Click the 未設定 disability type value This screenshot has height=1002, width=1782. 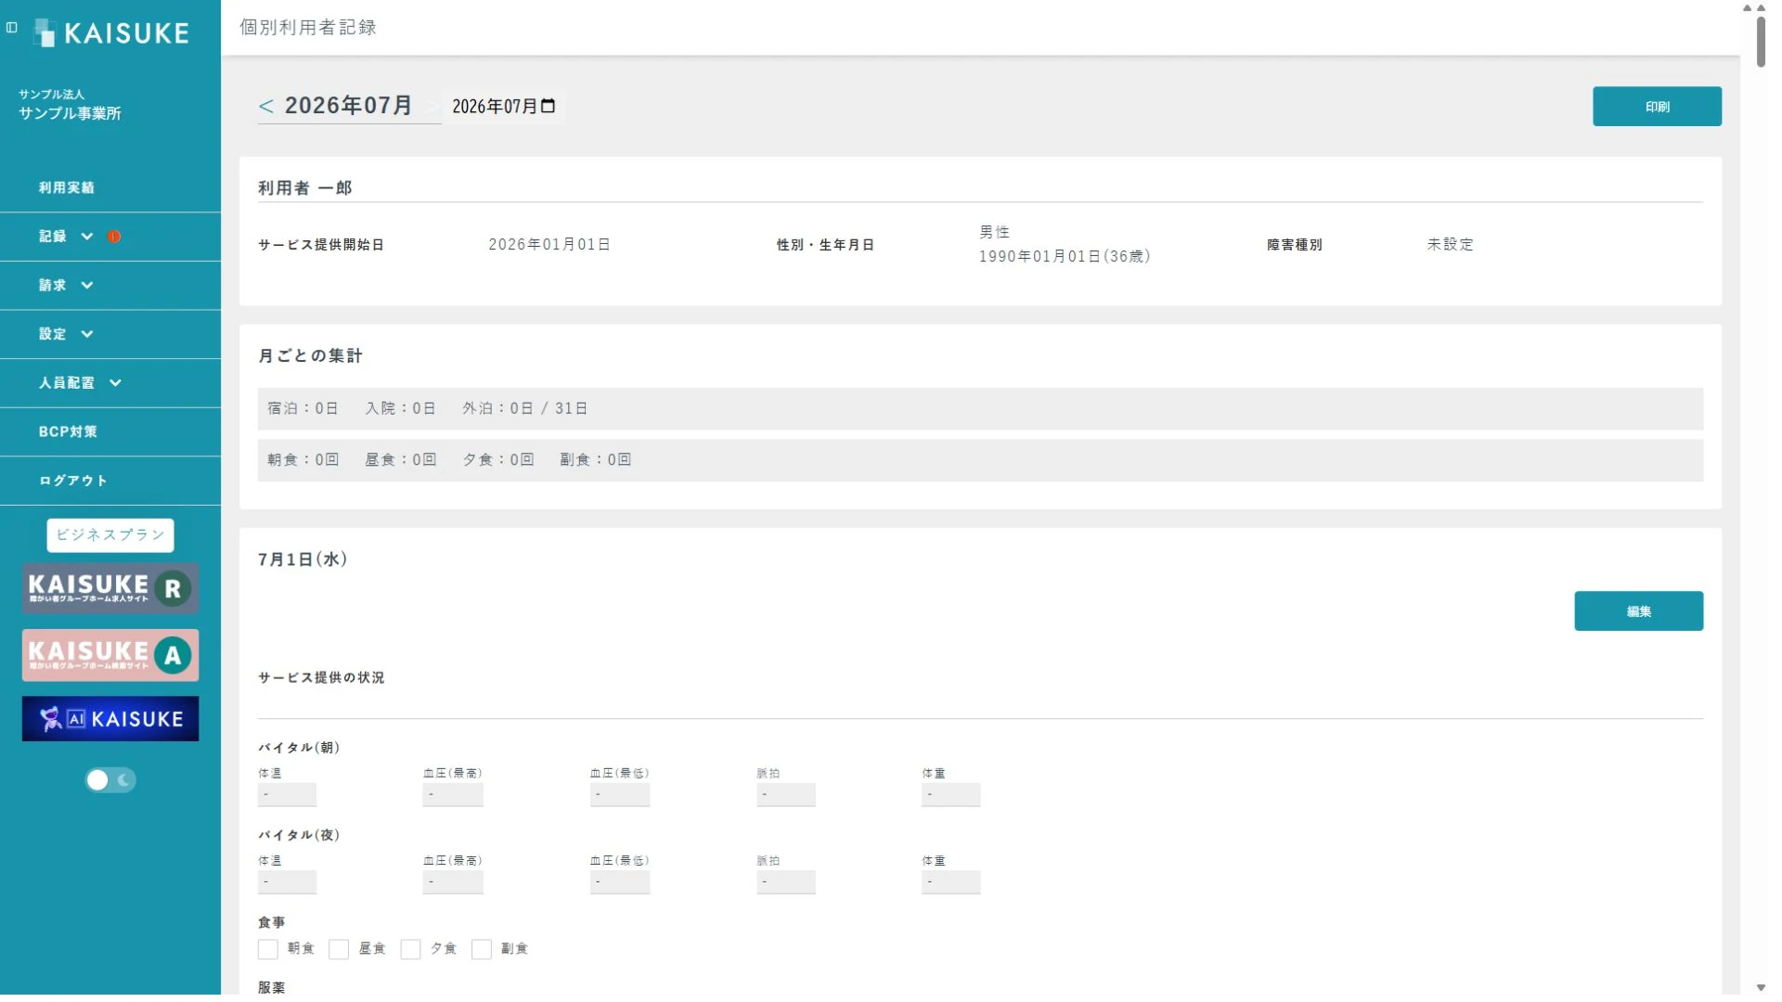point(1450,245)
